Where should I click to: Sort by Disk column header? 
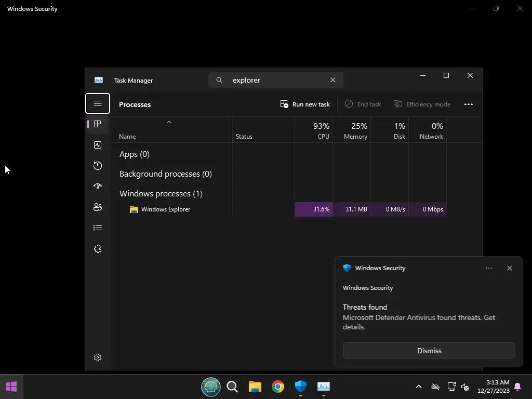(390, 130)
